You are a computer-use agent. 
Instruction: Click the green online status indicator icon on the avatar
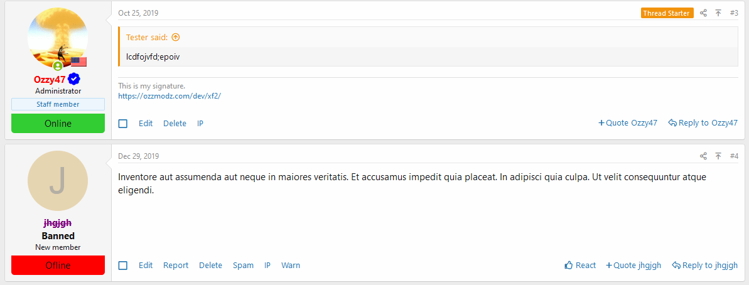tap(58, 66)
